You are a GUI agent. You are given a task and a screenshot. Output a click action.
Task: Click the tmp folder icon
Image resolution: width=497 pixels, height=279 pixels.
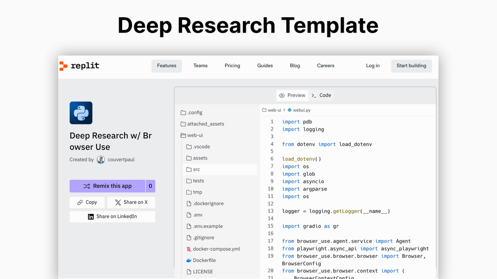pyautogui.click(x=189, y=192)
